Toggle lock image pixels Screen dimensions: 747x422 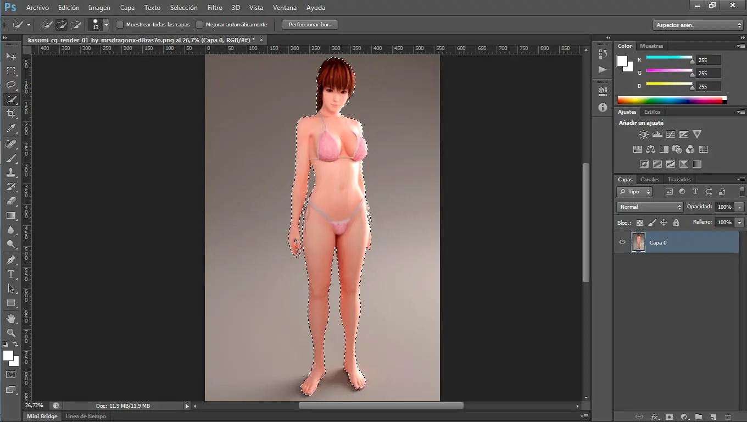coord(651,223)
